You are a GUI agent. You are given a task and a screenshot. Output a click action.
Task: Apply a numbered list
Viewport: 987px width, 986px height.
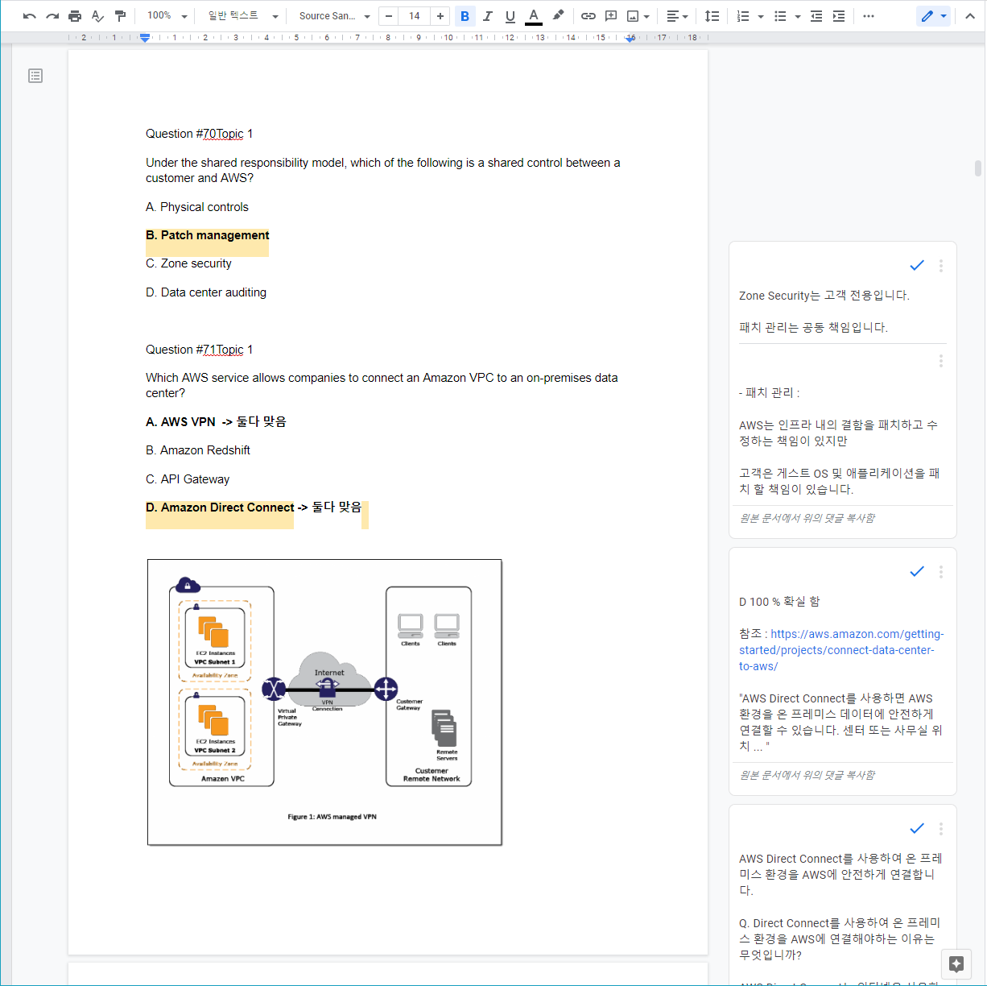[x=743, y=16]
